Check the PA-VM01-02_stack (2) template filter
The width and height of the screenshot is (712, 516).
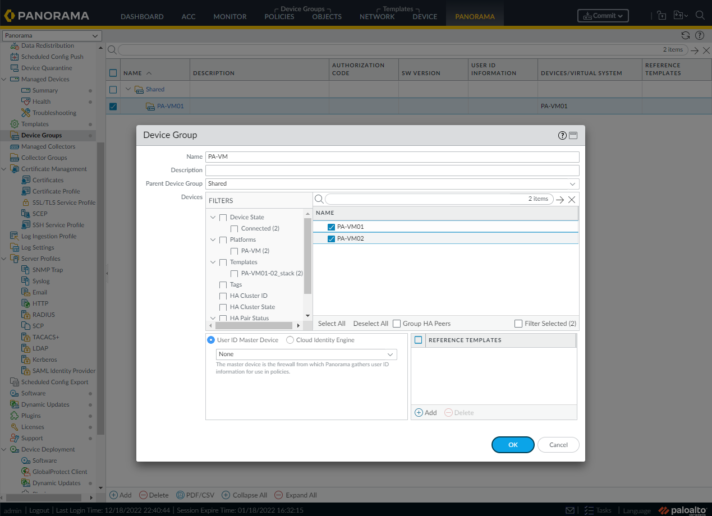click(235, 274)
